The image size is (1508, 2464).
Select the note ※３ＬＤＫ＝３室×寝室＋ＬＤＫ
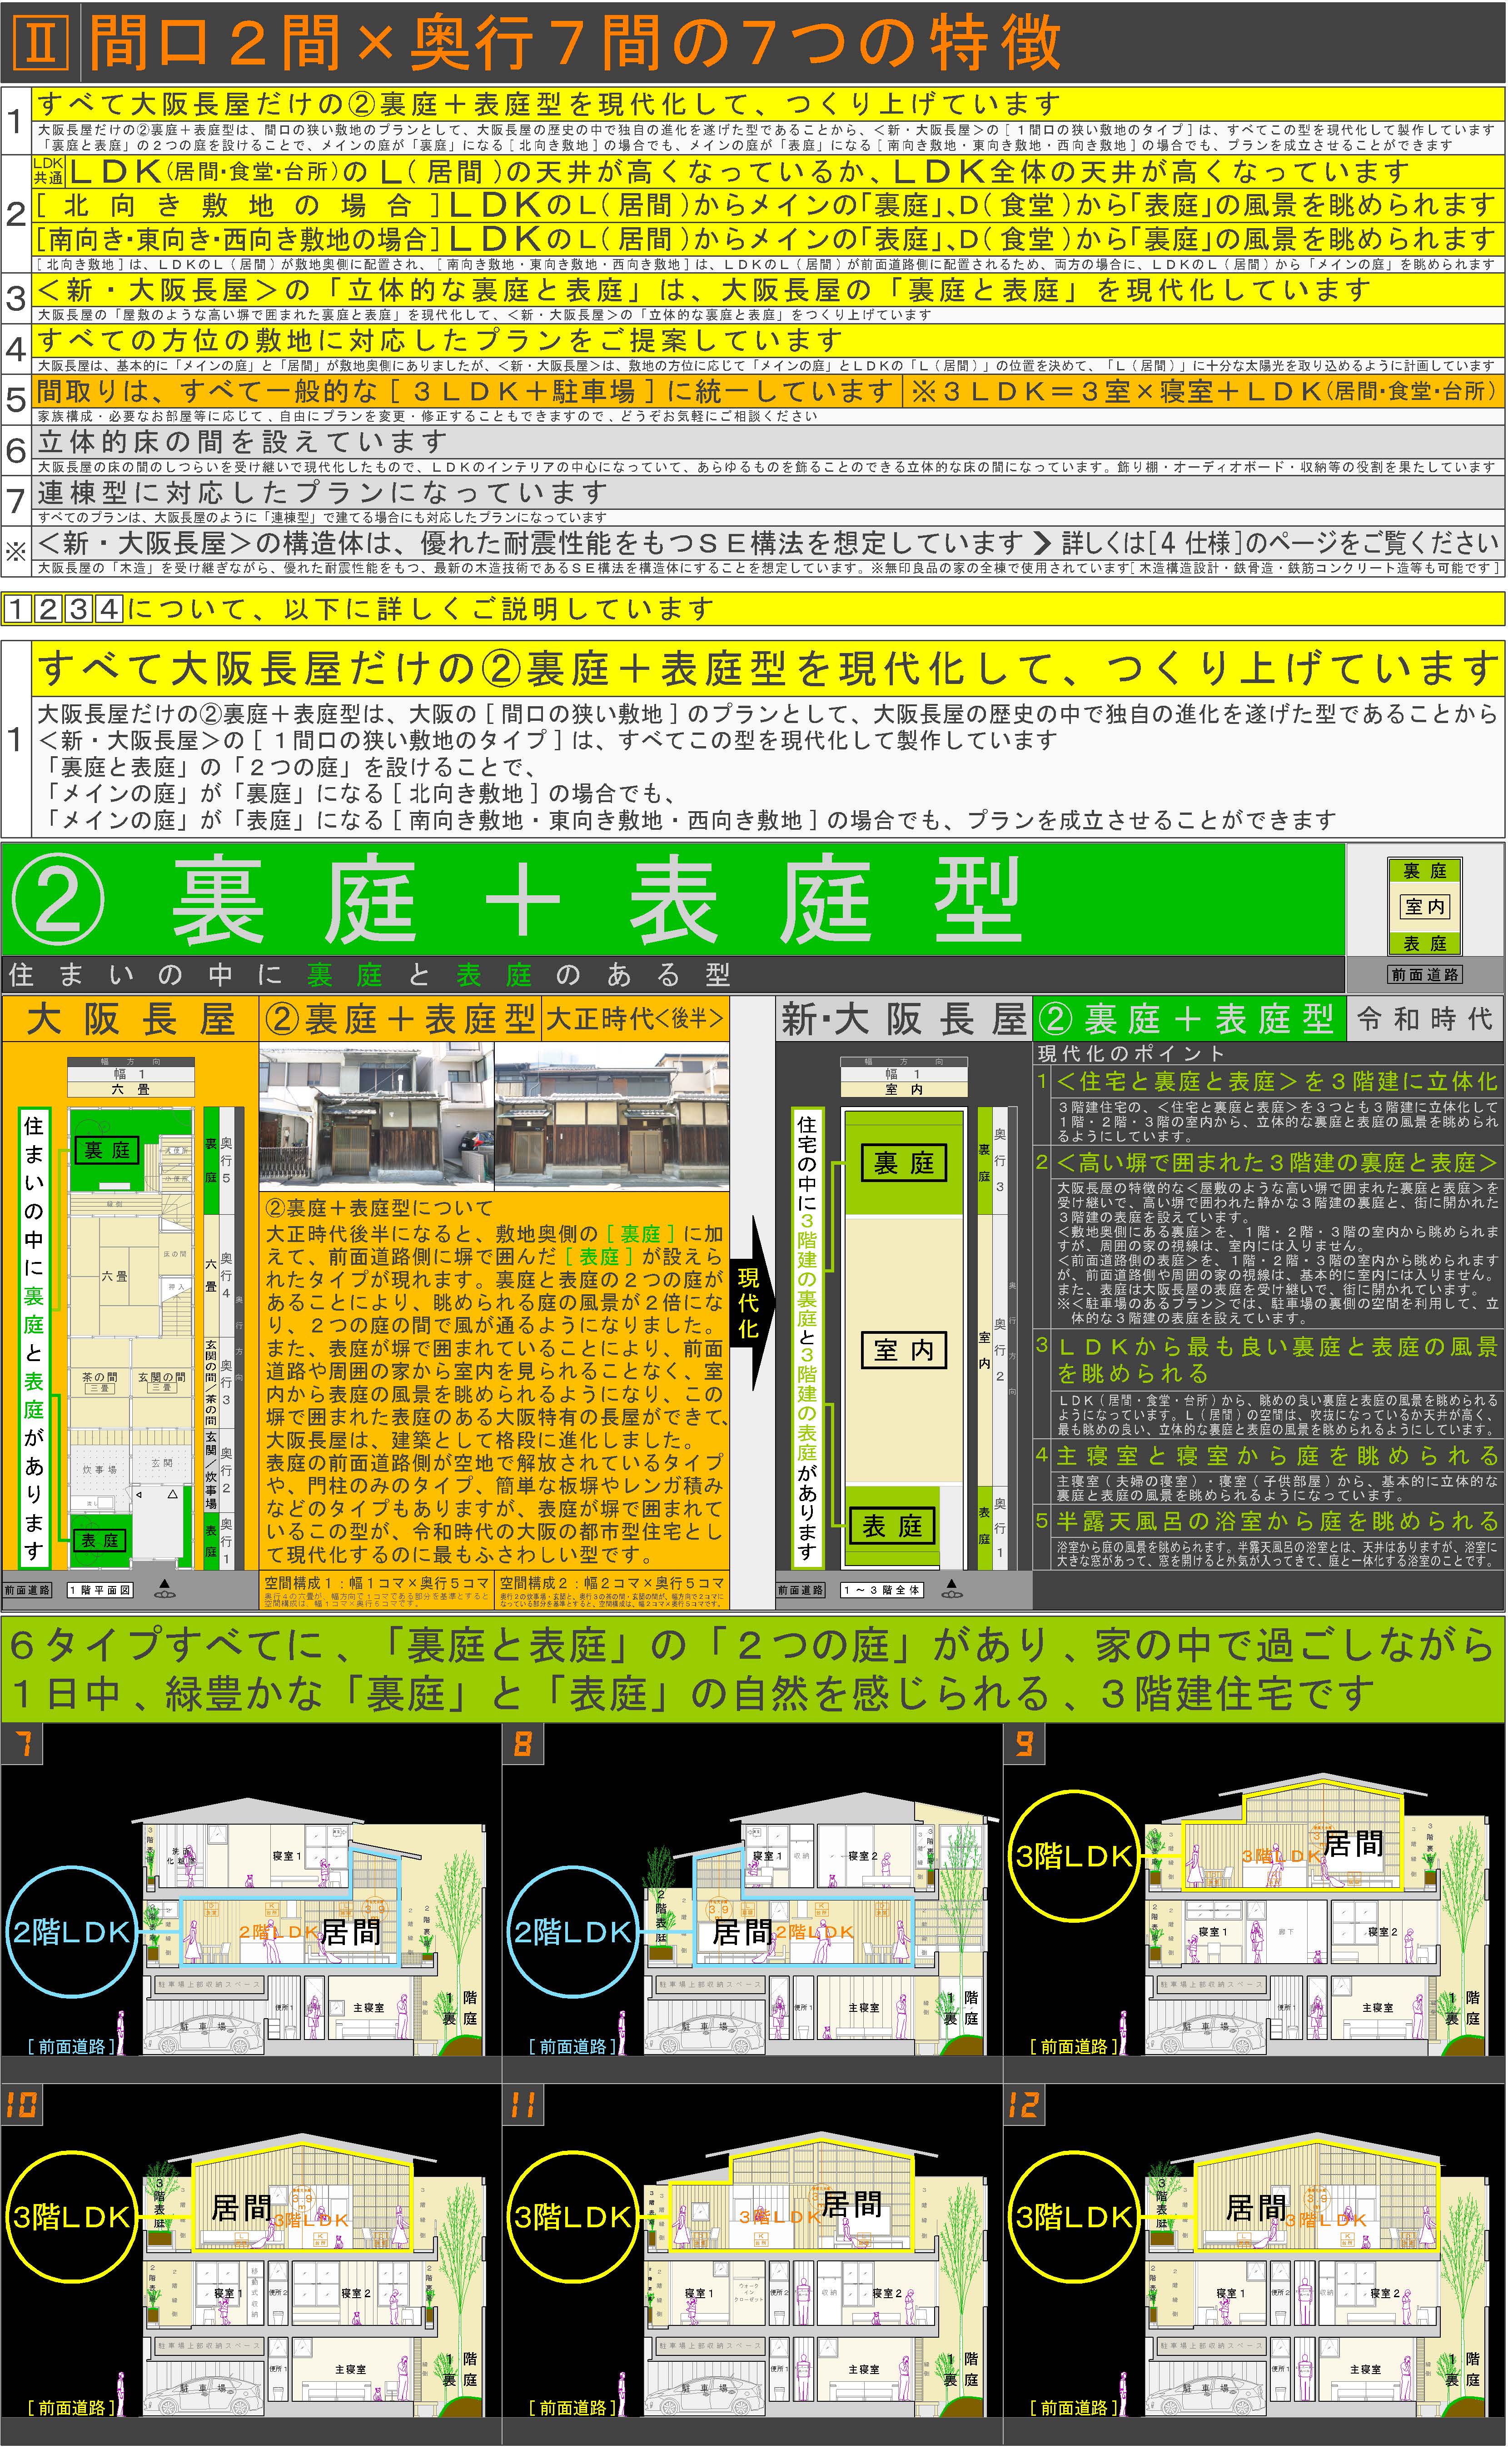(x=1203, y=391)
